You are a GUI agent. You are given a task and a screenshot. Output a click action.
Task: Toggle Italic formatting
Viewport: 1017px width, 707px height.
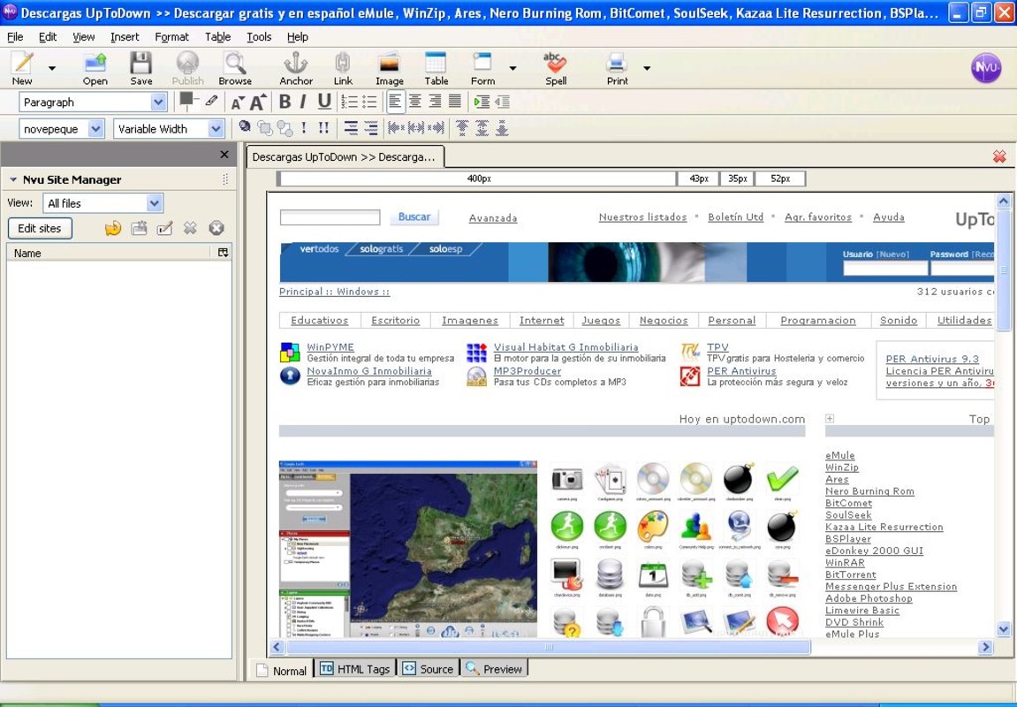303,102
